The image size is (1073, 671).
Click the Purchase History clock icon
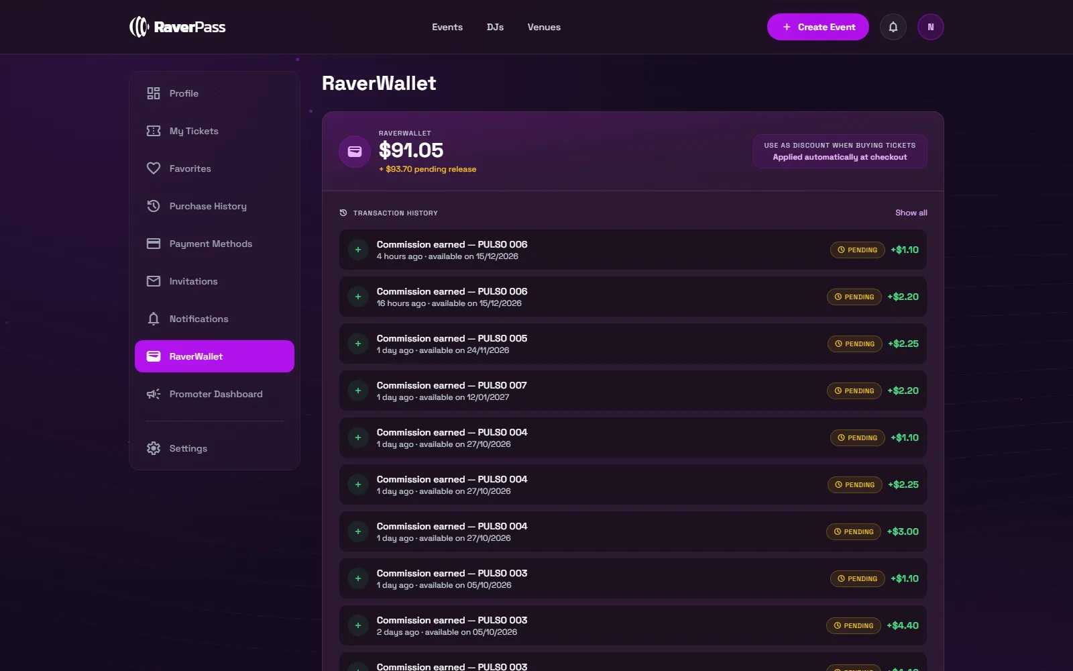coord(154,206)
